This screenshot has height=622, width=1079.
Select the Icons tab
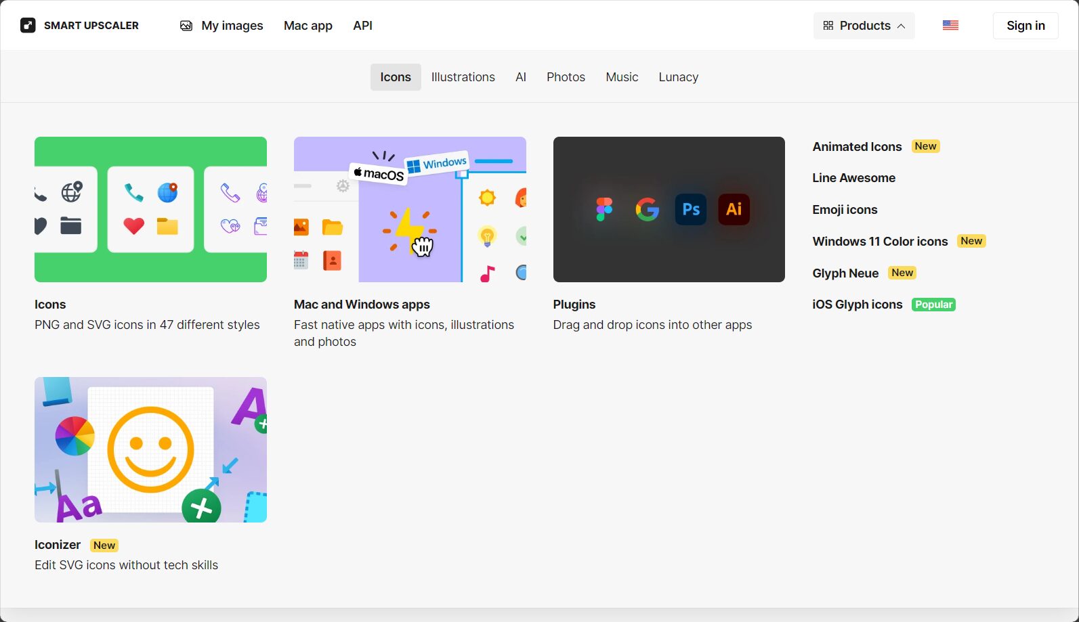(396, 77)
